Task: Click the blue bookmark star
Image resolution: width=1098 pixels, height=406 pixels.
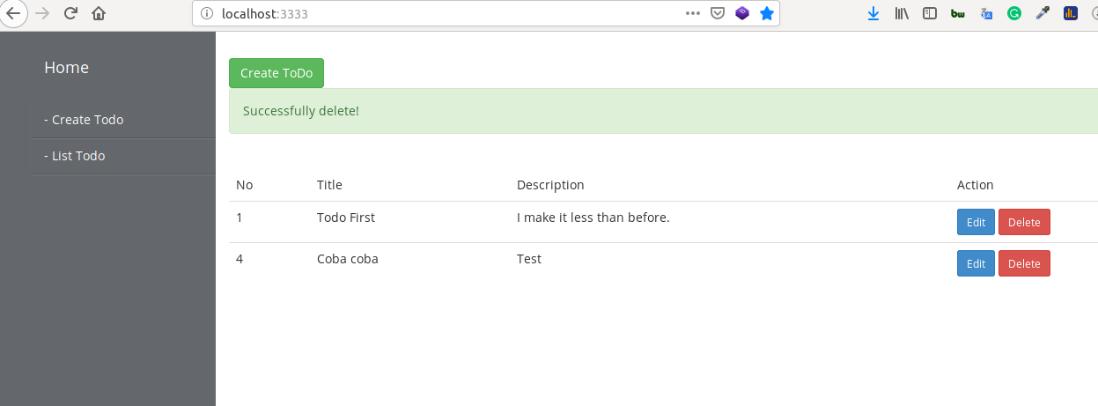Action: point(767,13)
